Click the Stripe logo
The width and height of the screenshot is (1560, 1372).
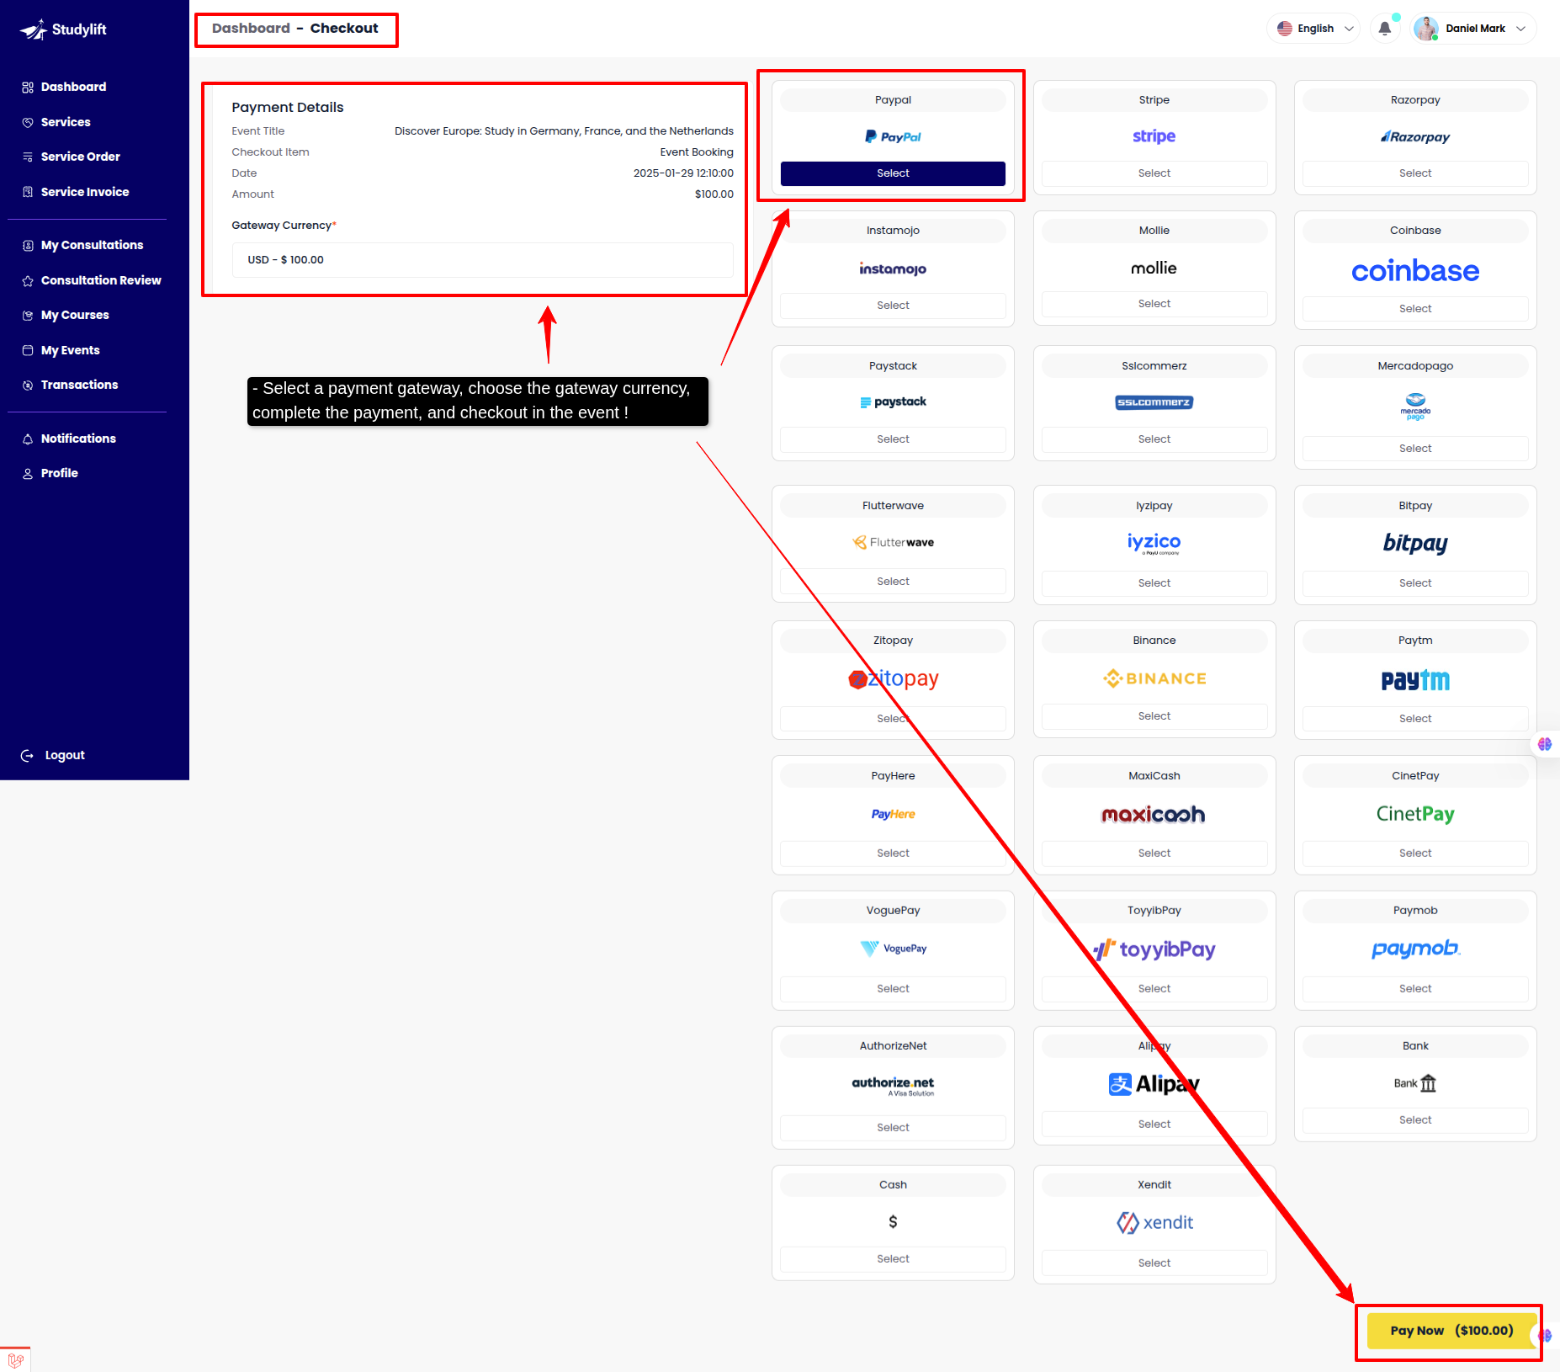click(1154, 136)
